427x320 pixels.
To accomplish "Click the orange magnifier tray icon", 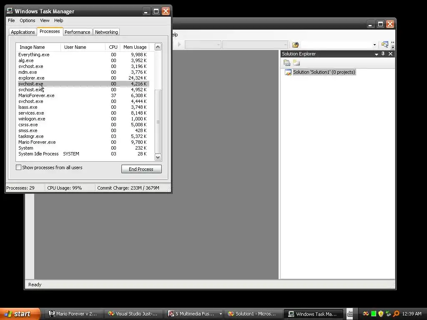I will pyautogui.click(x=396, y=314).
